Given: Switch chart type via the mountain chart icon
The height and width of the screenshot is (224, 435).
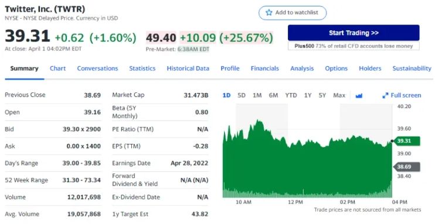Looking at the screenshot, I should pos(359,96).
